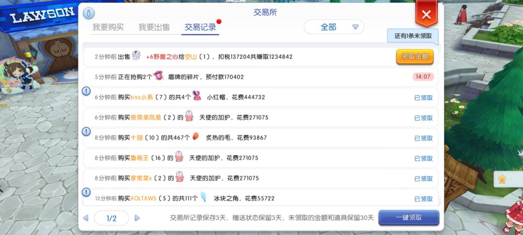Click the 一键领取 button
Viewport: 523px width, 235px height.
coord(409,218)
